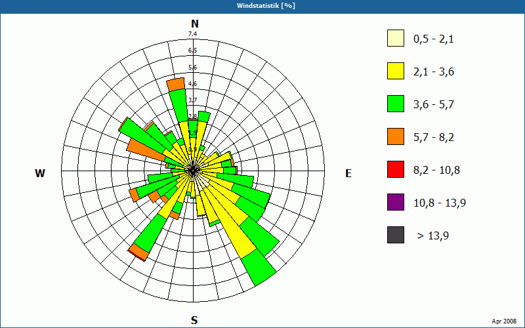
Task: Click the '3,7' radial axis value
Action: click(x=192, y=100)
